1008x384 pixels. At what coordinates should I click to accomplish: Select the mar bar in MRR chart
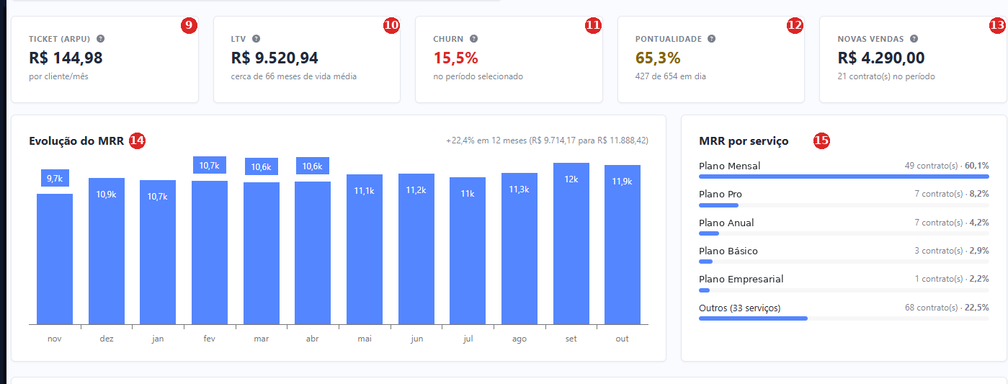pos(262,254)
